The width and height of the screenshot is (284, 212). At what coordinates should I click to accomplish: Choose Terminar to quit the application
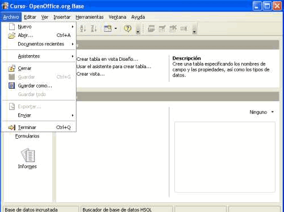[x=39, y=127]
